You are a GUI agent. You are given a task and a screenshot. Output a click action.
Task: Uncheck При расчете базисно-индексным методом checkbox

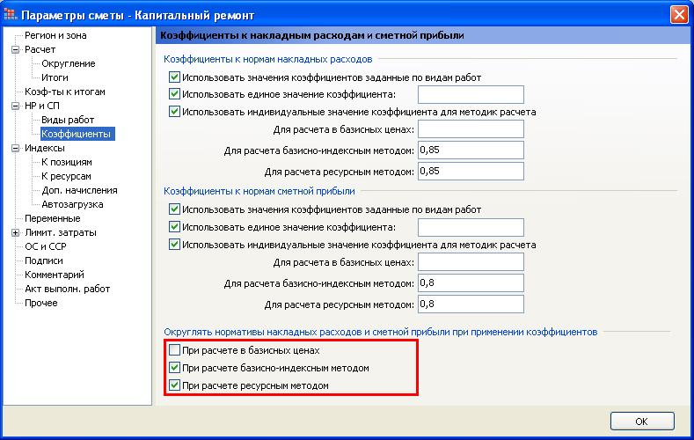[174, 368]
